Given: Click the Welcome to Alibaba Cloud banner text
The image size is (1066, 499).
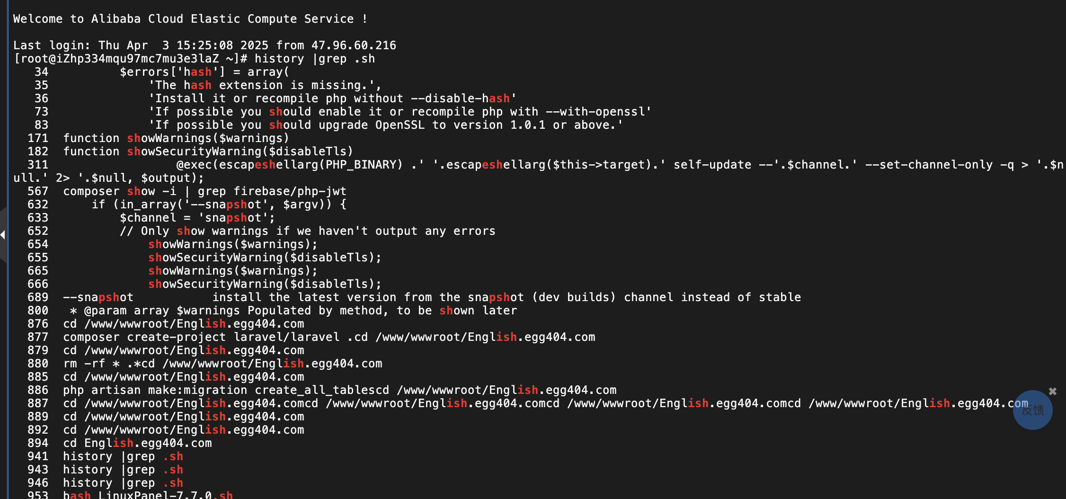Looking at the screenshot, I should point(190,19).
